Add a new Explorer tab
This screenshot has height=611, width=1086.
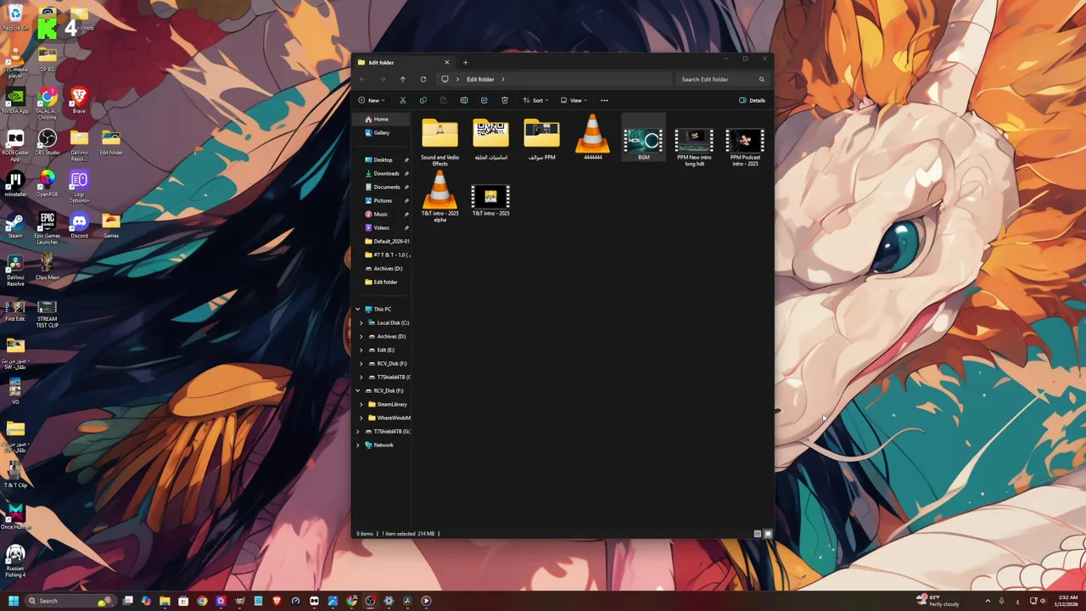(465, 62)
